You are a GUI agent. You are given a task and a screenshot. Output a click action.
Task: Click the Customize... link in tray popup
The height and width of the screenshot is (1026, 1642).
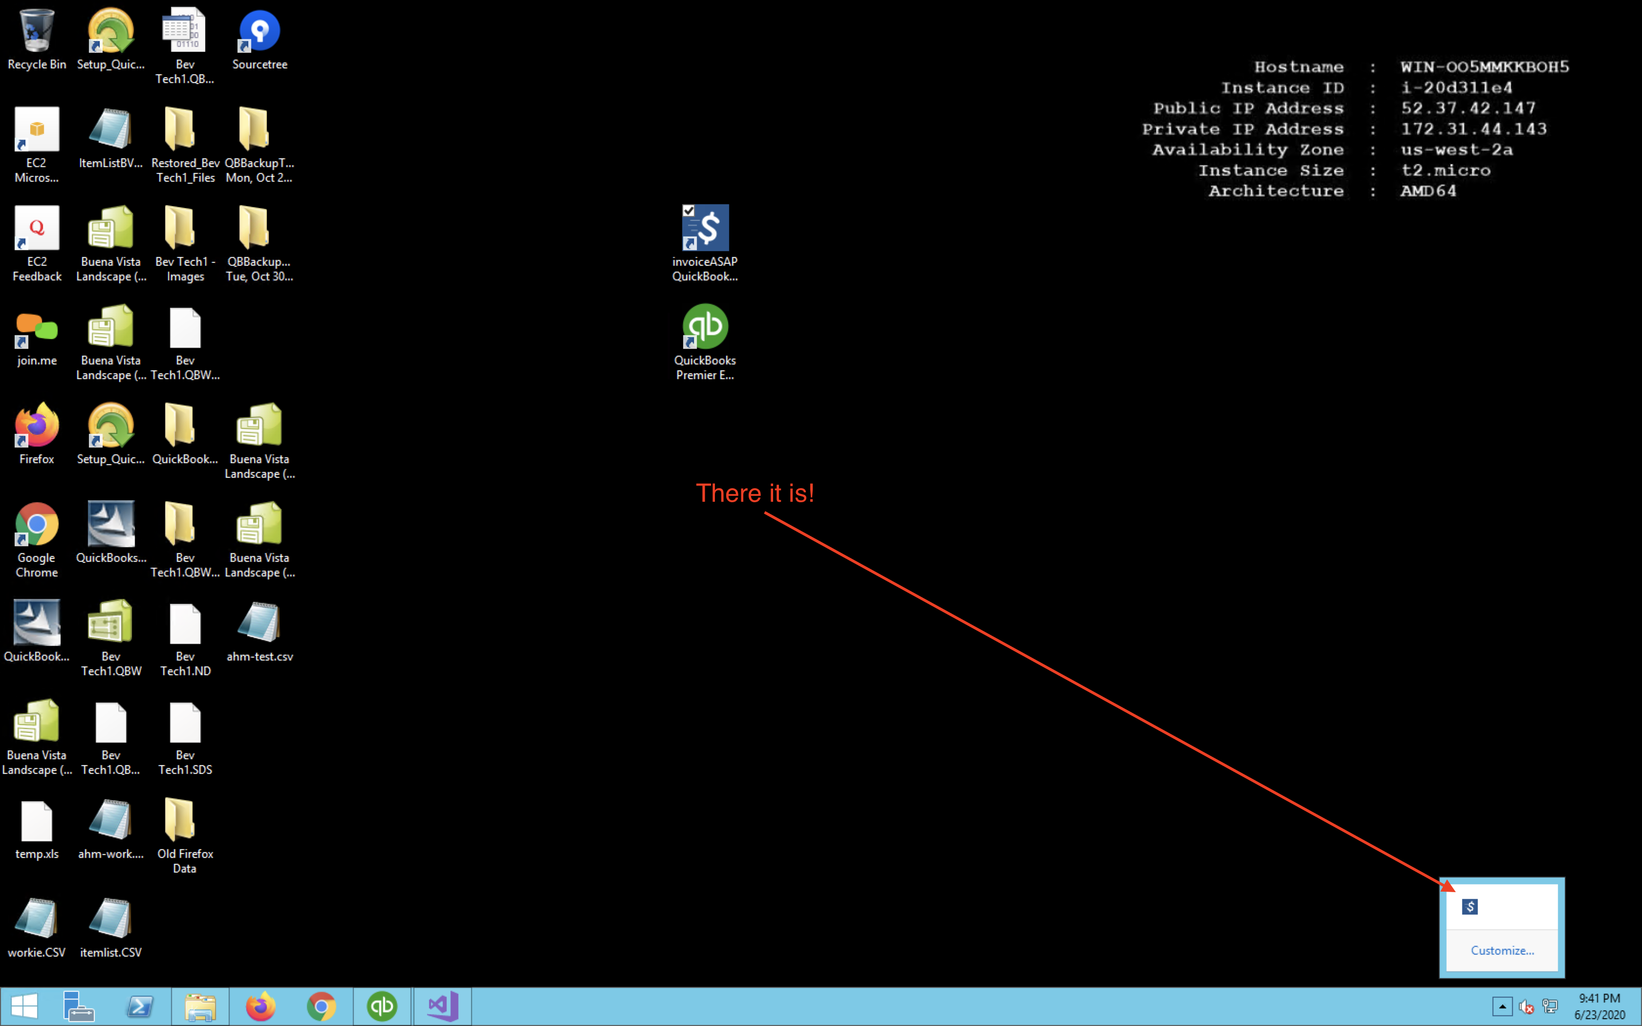(1502, 950)
